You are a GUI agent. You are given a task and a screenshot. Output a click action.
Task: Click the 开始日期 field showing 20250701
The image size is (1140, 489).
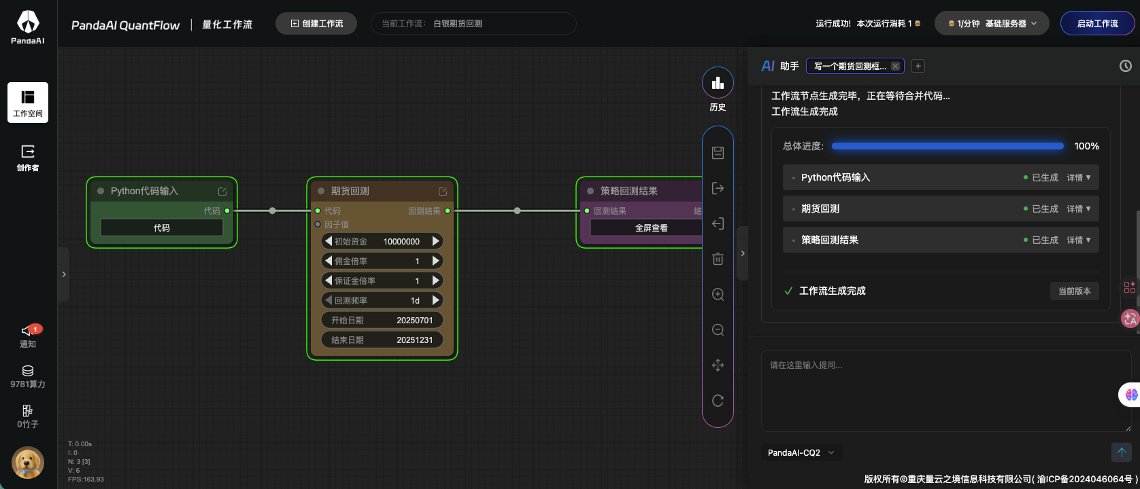coord(382,320)
